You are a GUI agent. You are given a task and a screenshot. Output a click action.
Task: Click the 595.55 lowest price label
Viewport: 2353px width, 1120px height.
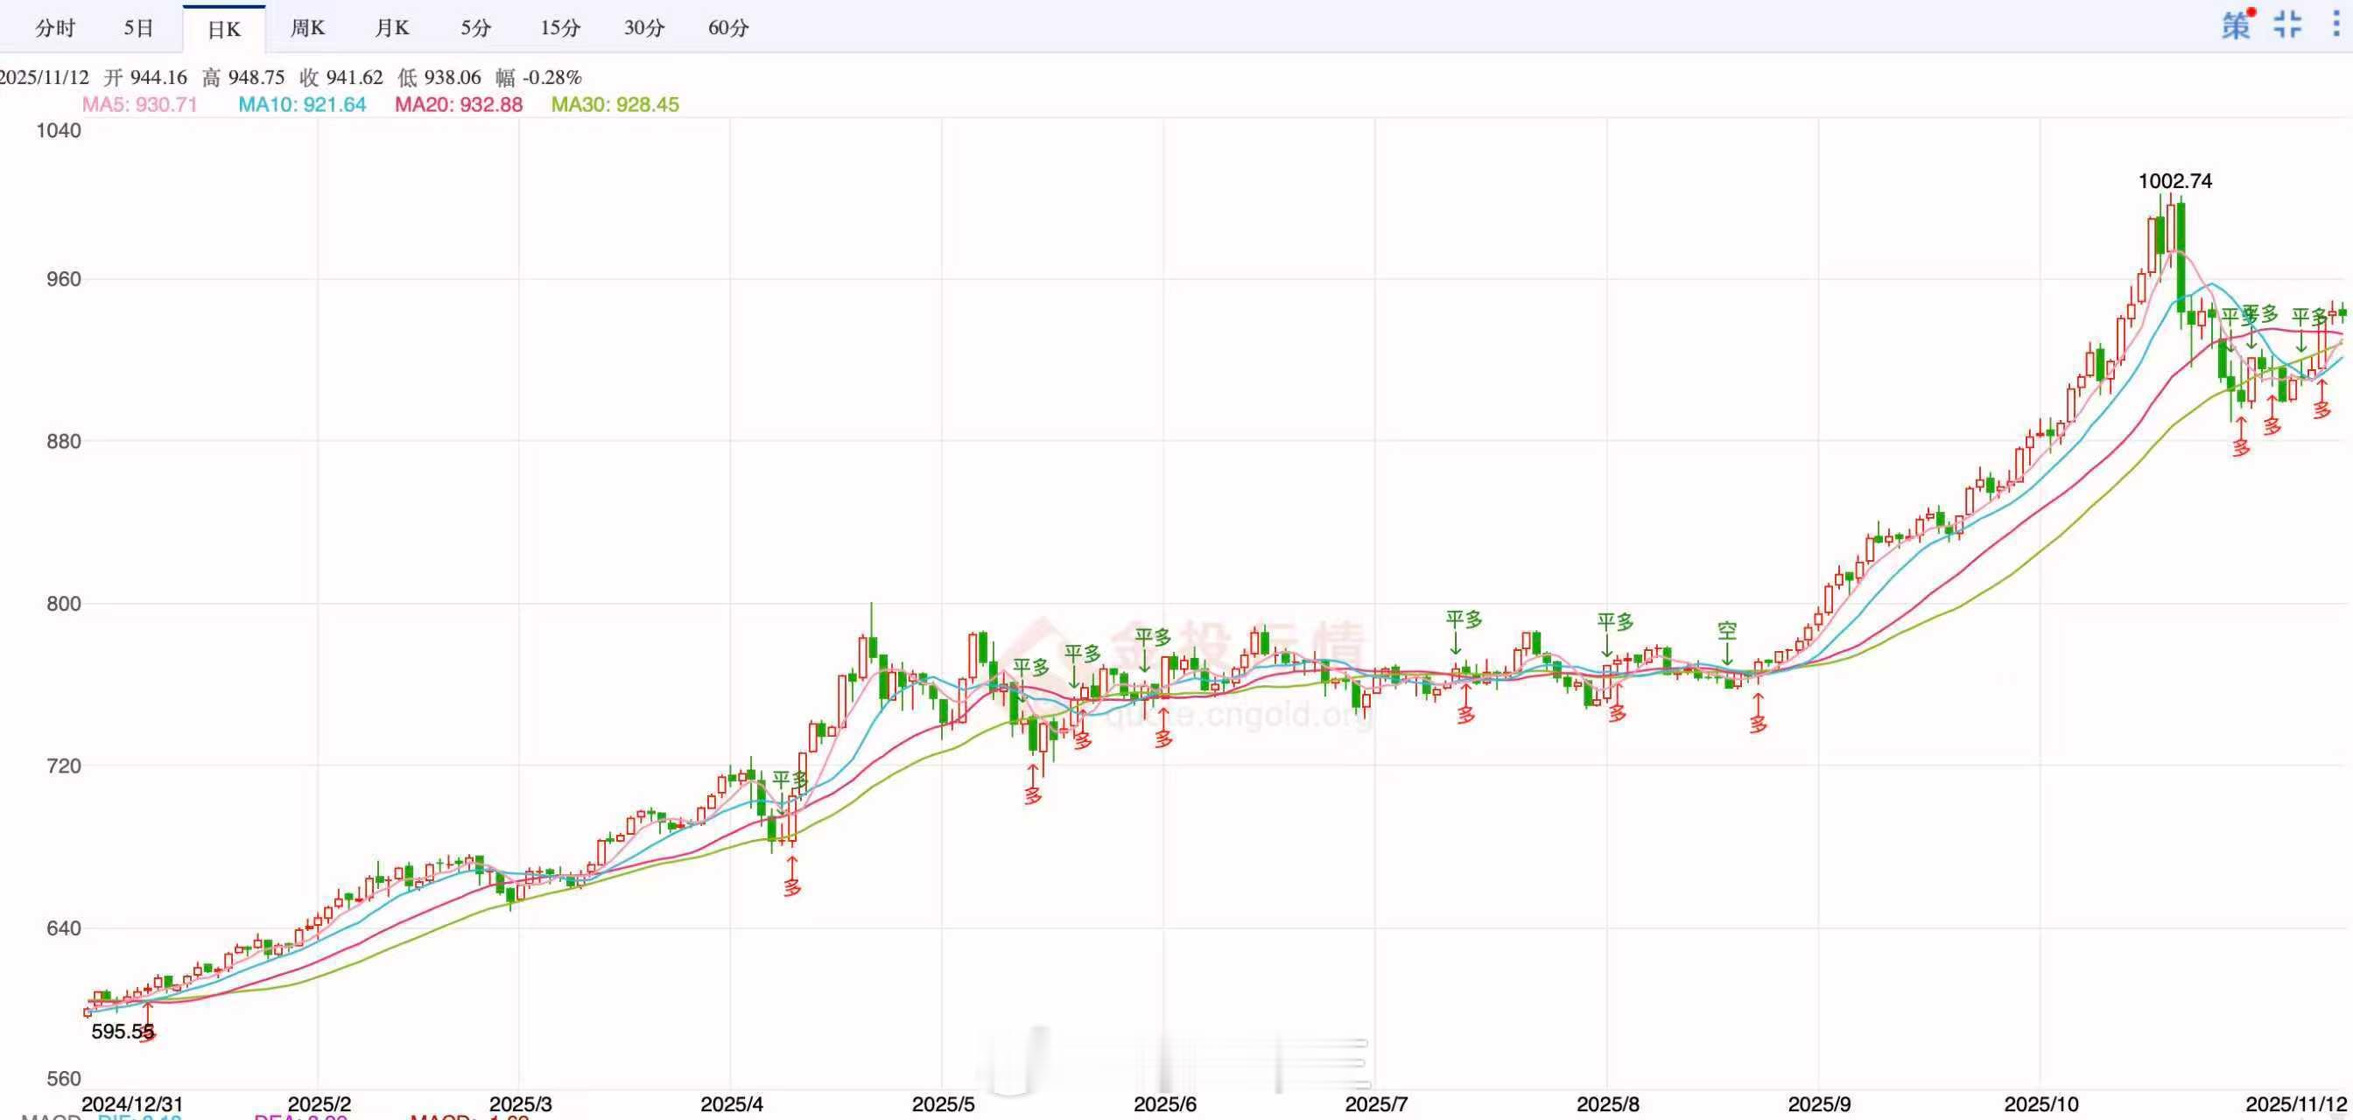click(123, 1032)
